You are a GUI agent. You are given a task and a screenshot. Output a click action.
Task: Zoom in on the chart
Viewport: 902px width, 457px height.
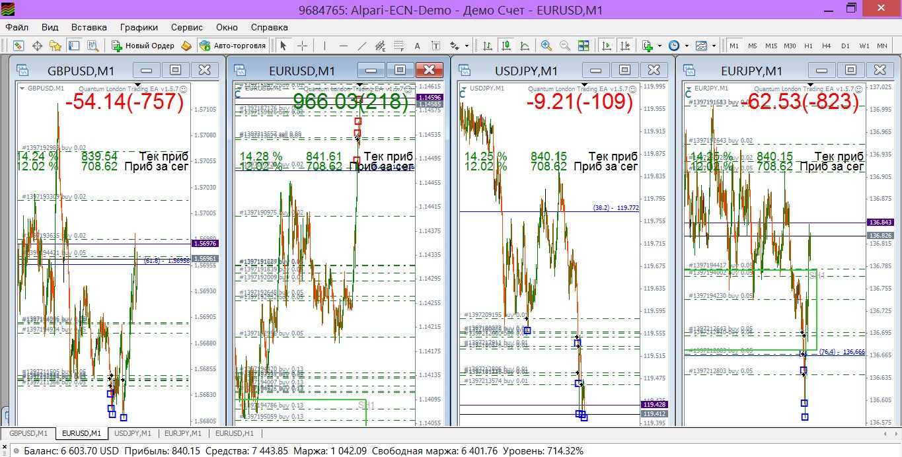pos(546,46)
